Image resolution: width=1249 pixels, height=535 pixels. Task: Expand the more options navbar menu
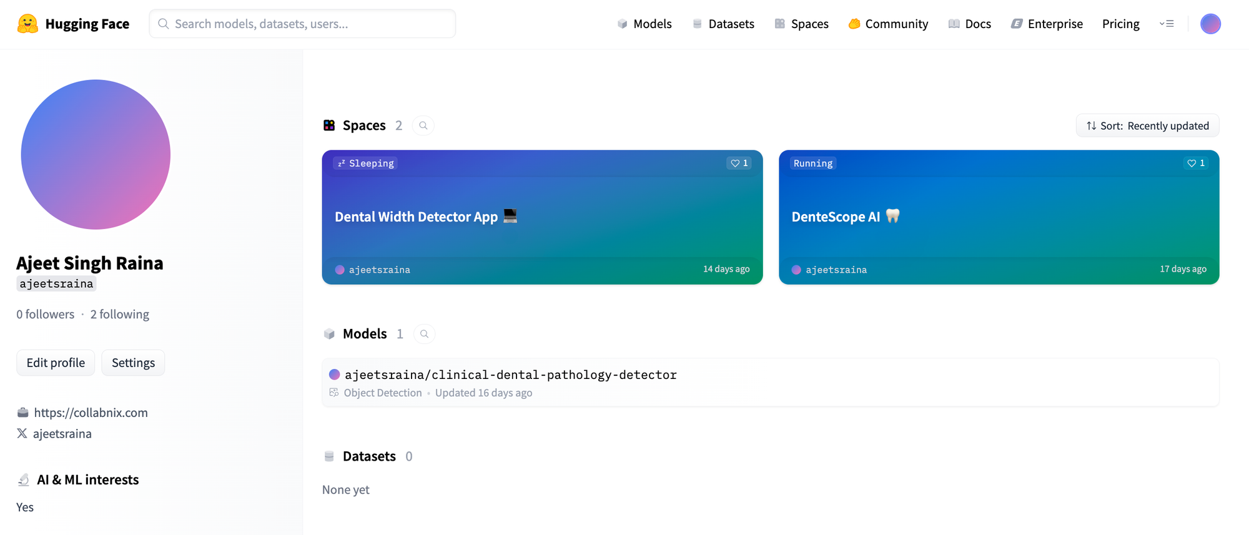tap(1167, 24)
